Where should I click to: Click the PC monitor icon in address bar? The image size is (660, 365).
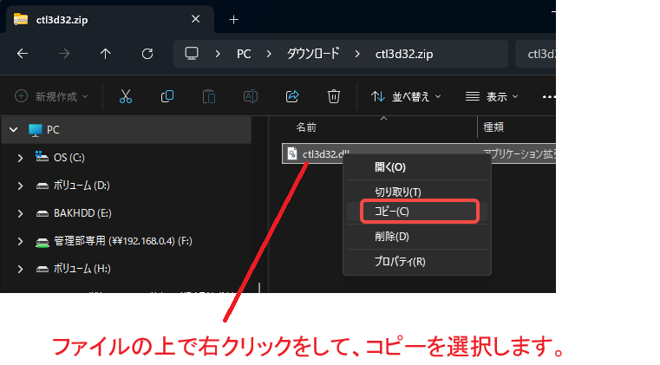tap(192, 54)
